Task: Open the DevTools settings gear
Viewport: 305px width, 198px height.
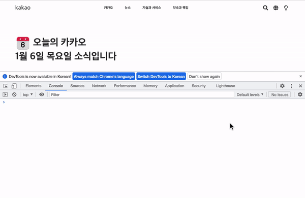Action: (x=282, y=86)
